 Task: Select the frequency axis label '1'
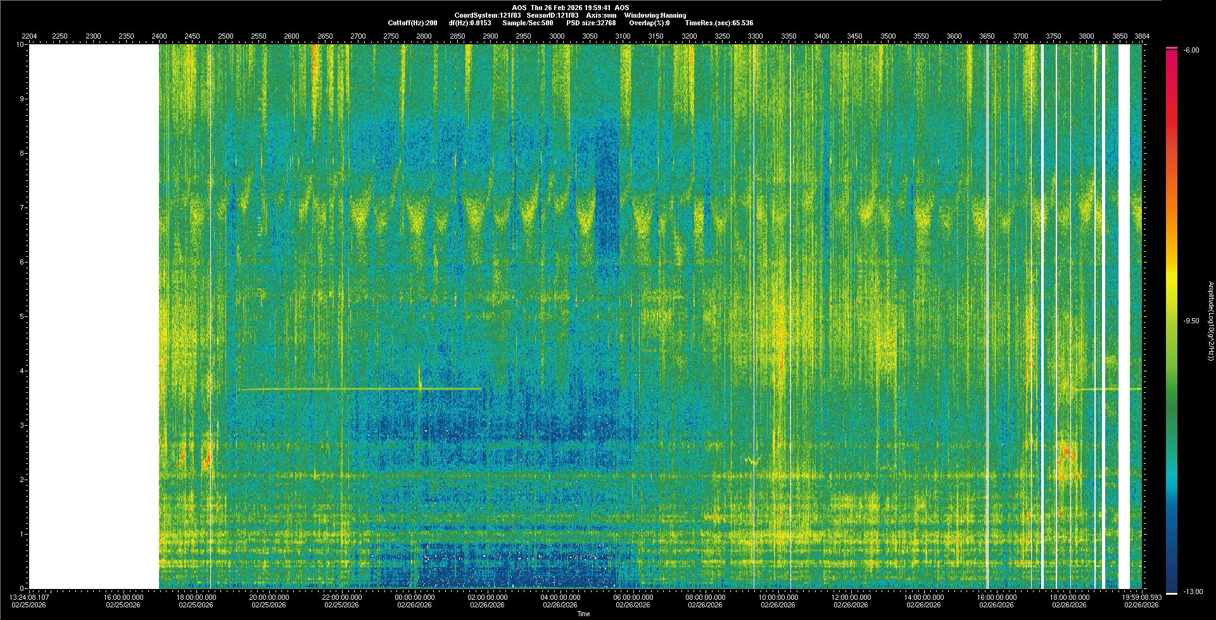[23, 535]
